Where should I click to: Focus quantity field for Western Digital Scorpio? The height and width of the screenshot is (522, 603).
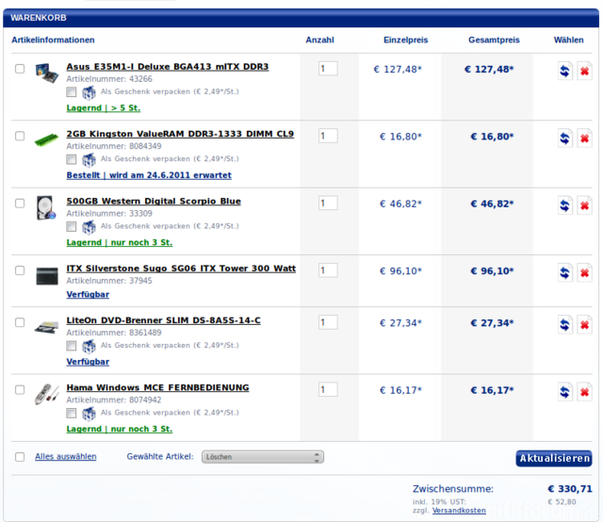coord(328,204)
